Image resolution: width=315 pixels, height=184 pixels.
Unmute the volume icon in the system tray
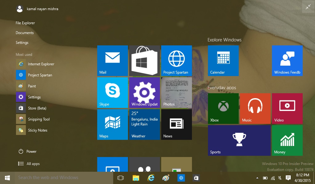click(280, 178)
